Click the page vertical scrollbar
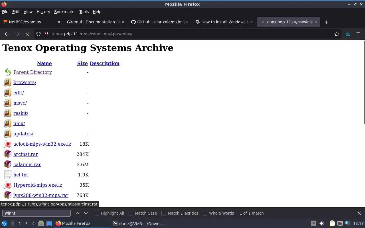This screenshot has height=228, width=365. coord(364,82)
